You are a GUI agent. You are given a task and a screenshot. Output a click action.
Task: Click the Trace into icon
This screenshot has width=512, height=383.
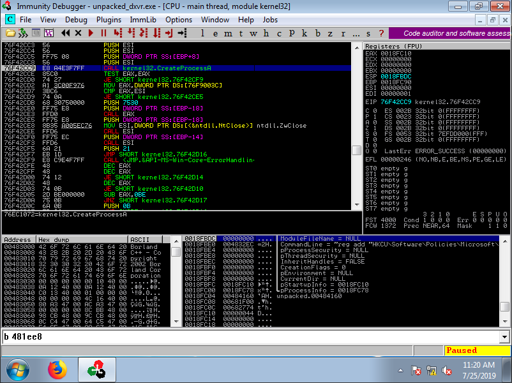click(x=144, y=33)
